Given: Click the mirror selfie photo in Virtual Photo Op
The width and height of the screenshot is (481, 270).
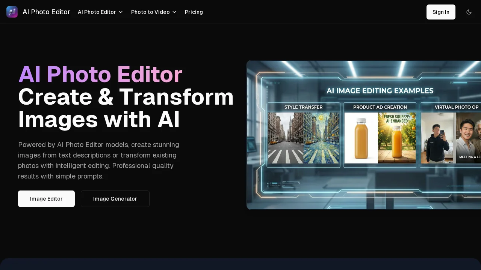Looking at the screenshot, I should point(437,138).
